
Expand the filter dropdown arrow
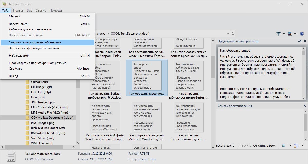pyautogui.click(x=284, y=34)
